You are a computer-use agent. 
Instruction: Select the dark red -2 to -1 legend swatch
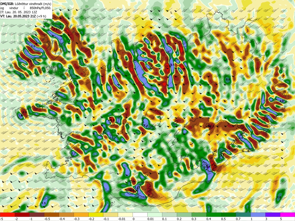click(22, 215)
